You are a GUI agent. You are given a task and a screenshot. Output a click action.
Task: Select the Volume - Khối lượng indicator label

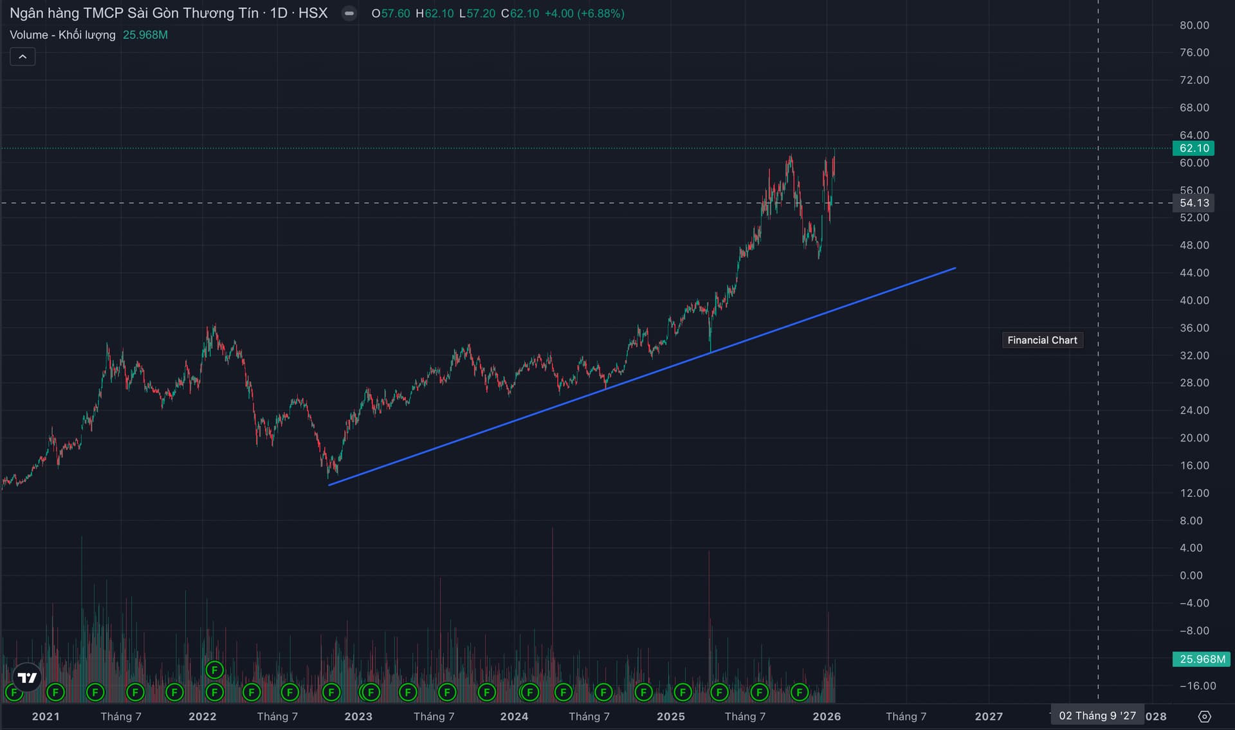(62, 35)
